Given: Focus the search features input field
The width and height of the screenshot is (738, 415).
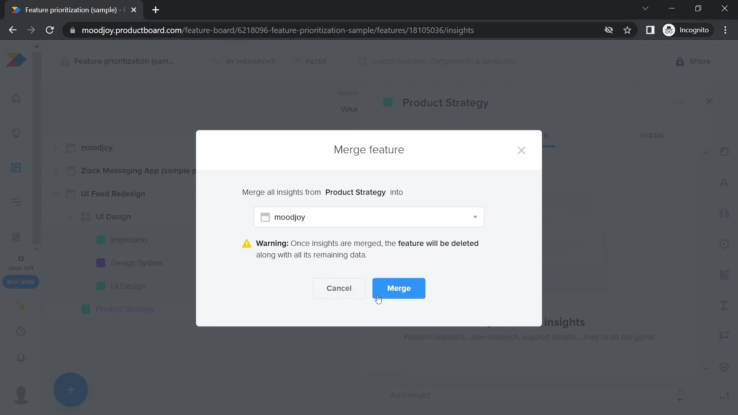Looking at the screenshot, I should [444, 61].
